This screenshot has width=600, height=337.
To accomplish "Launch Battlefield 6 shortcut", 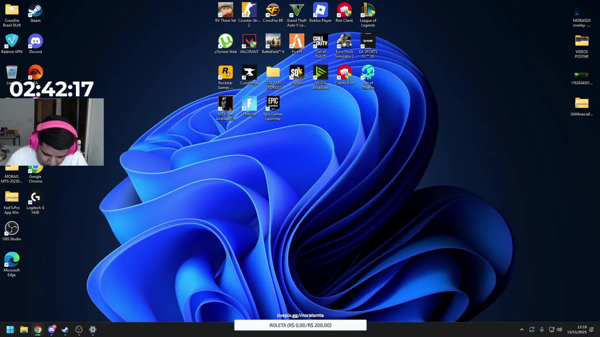I will coord(273,44).
